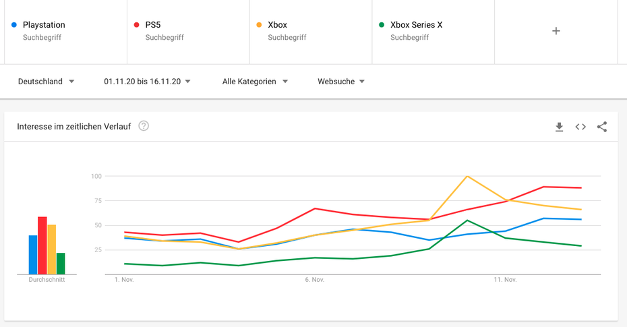Open the Websuche search type dropdown
The height and width of the screenshot is (327, 627).
(x=341, y=82)
